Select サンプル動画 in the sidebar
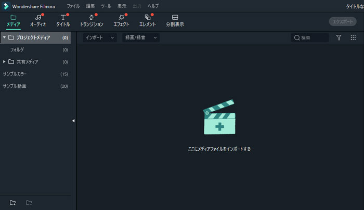 pyautogui.click(x=35, y=86)
